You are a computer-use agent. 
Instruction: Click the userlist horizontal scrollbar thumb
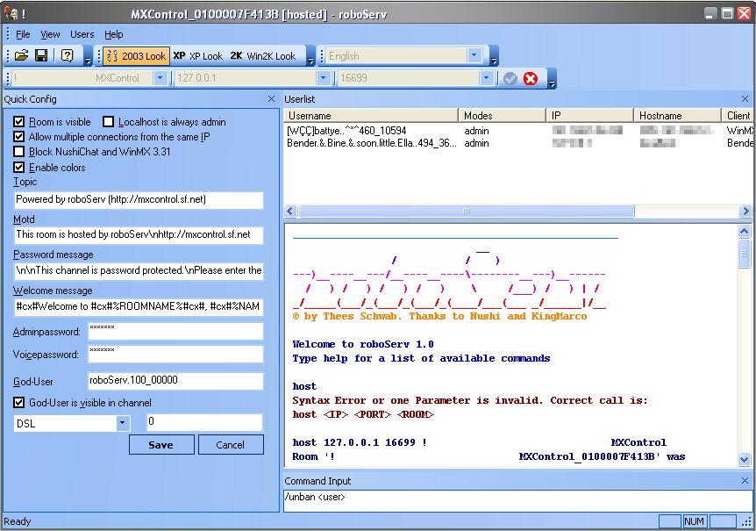(467, 212)
